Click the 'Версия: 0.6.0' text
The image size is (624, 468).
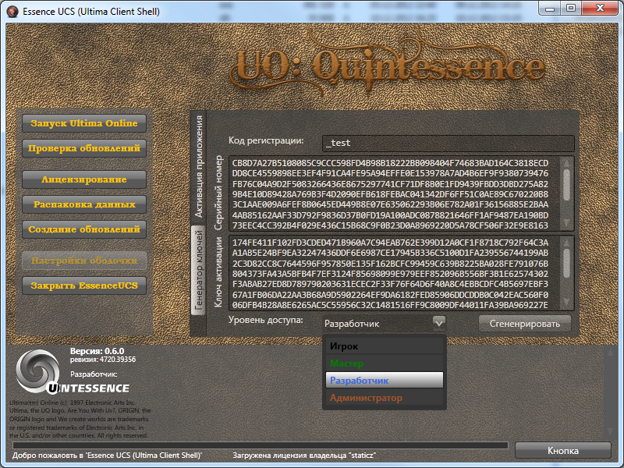[97, 351]
